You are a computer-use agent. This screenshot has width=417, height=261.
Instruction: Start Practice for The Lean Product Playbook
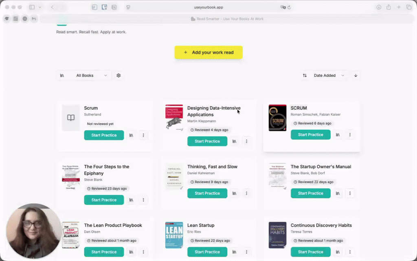point(104,252)
